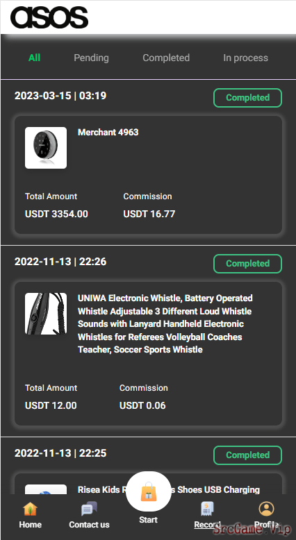Select the All tab
296x540 pixels.
point(35,58)
